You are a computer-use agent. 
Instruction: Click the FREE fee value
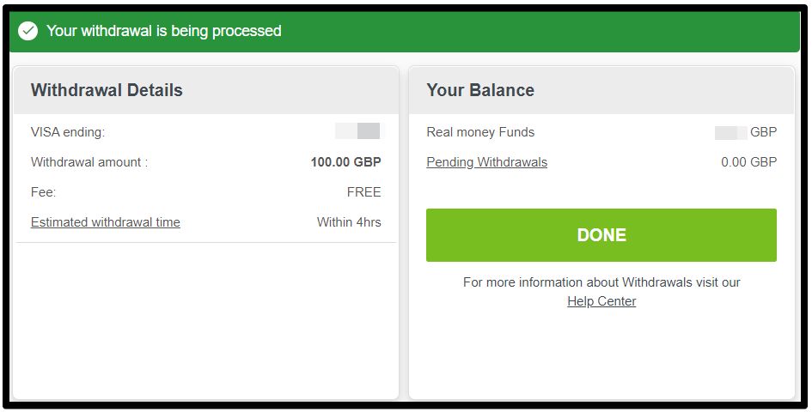(x=364, y=192)
